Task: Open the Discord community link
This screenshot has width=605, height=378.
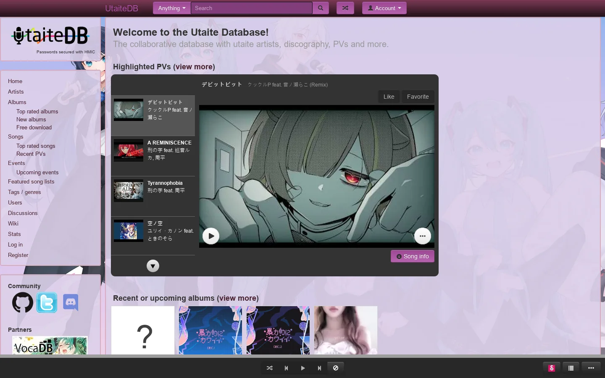Action: (71, 302)
